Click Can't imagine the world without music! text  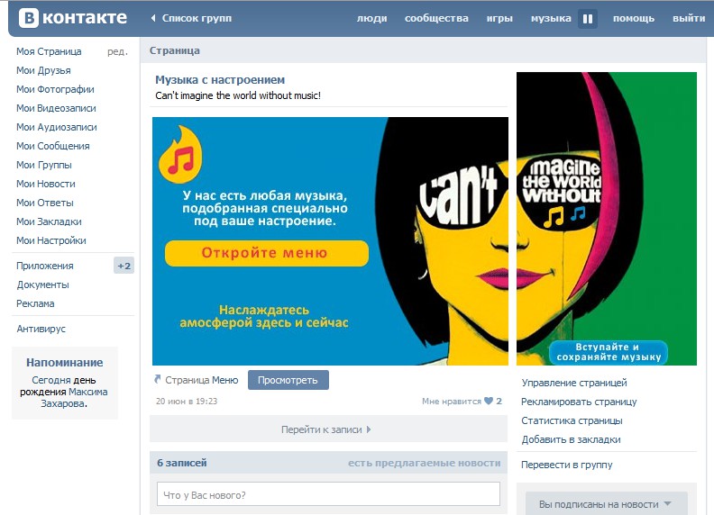click(238, 95)
